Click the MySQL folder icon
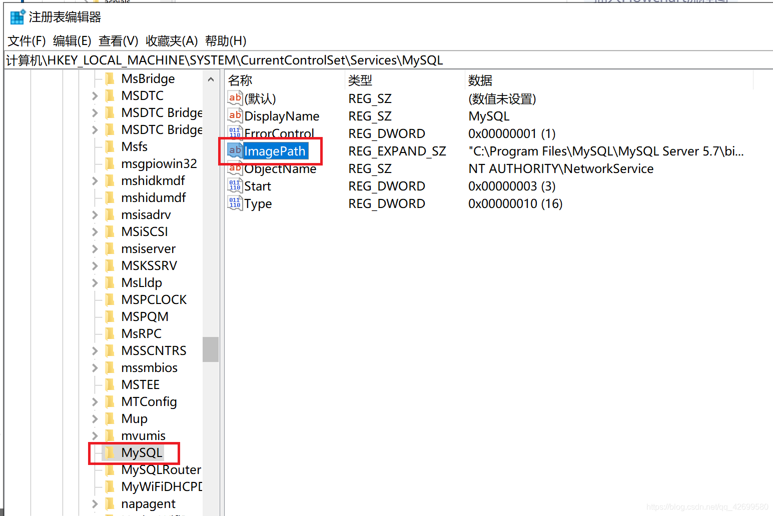The width and height of the screenshot is (773, 516). [x=110, y=452]
